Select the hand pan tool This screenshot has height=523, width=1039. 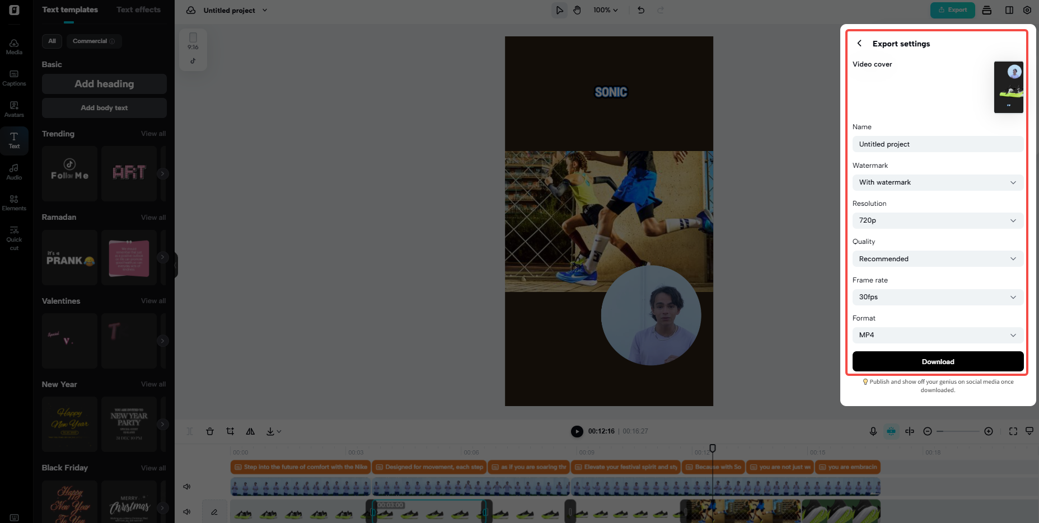point(577,10)
